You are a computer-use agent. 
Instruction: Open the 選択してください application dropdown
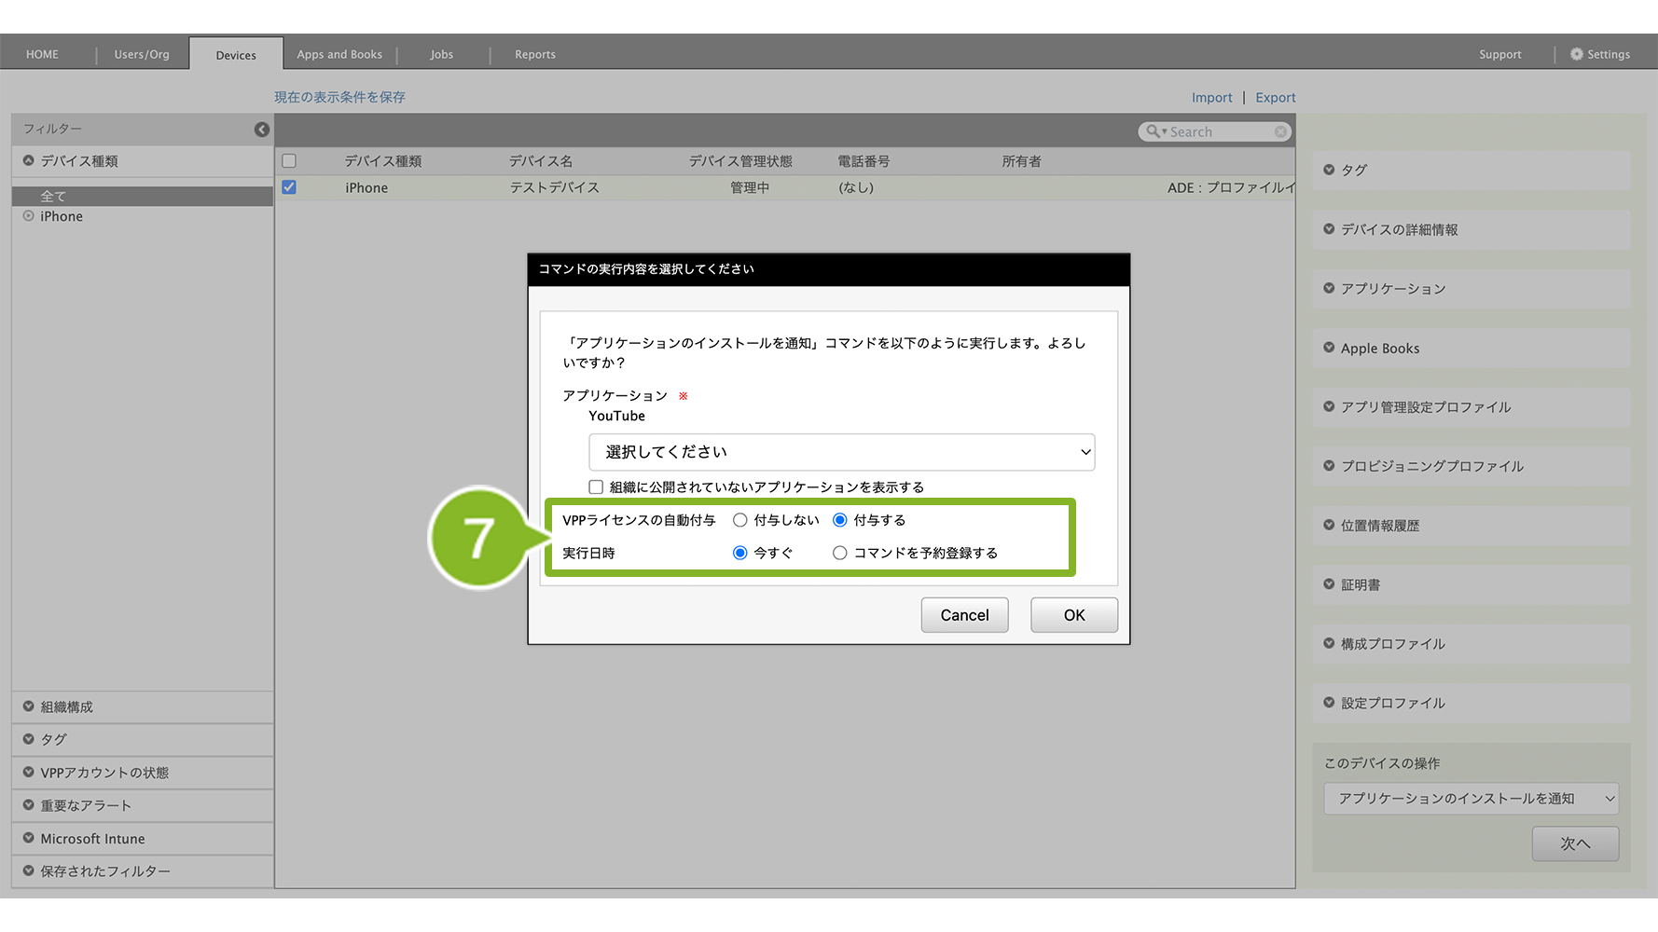tap(841, 452)
